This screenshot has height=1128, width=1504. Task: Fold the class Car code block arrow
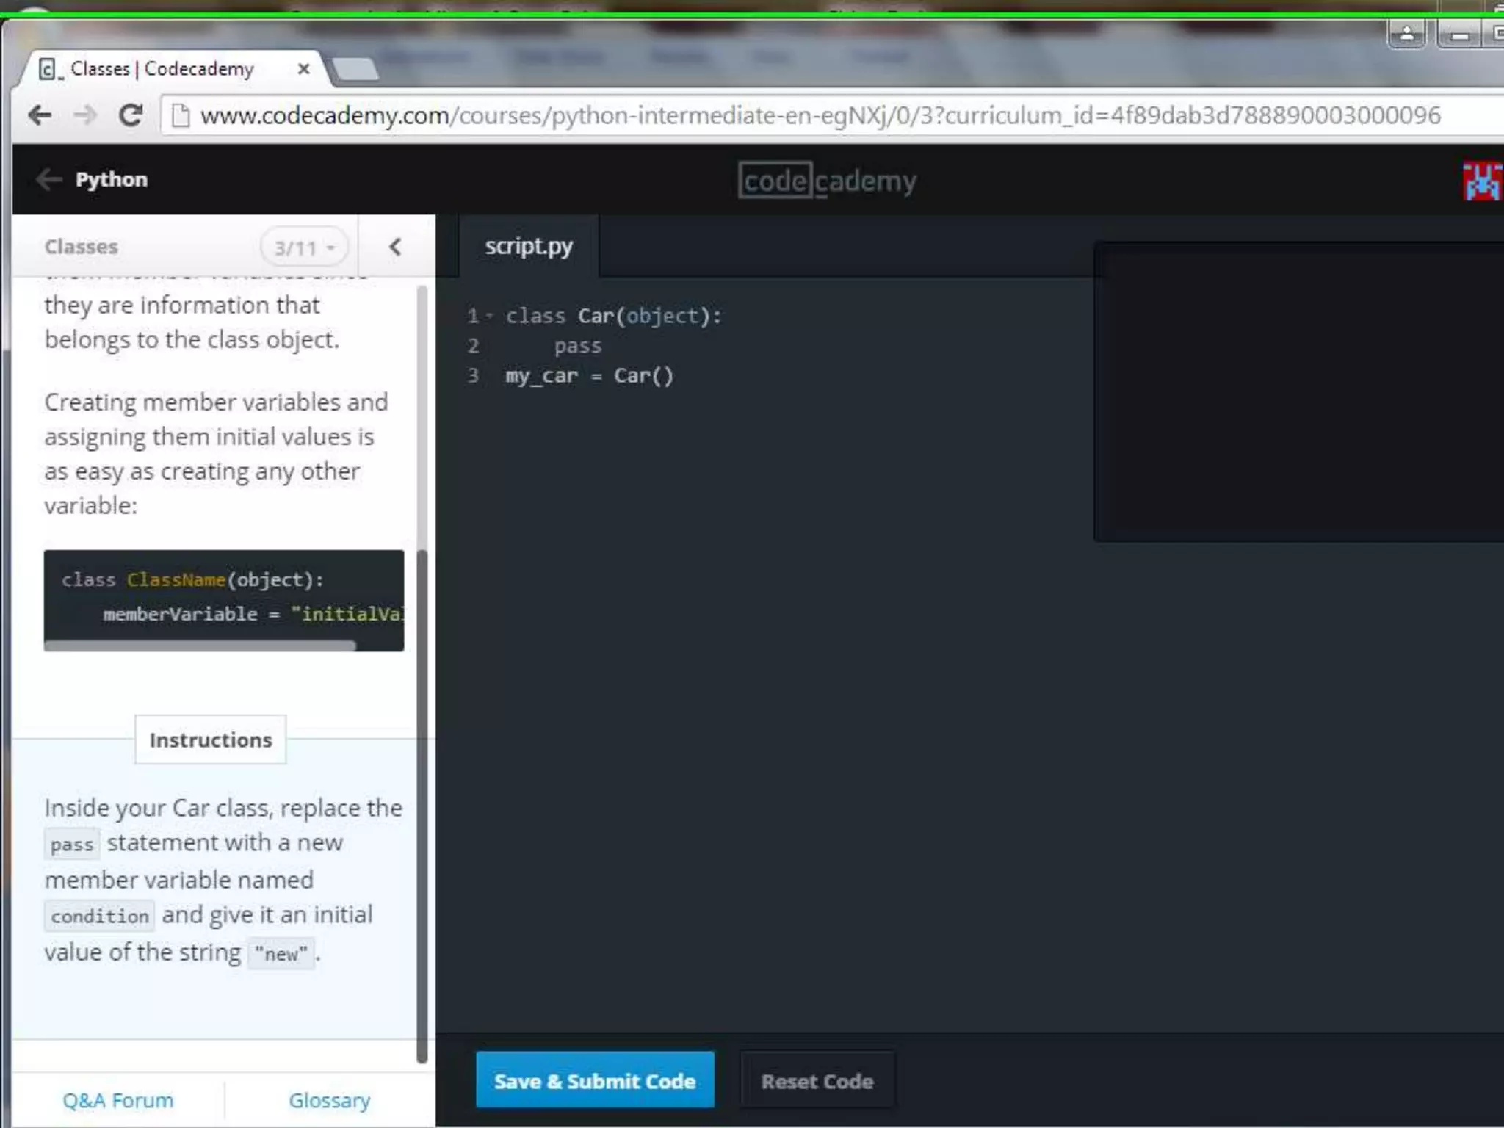(x=489, y=316)
